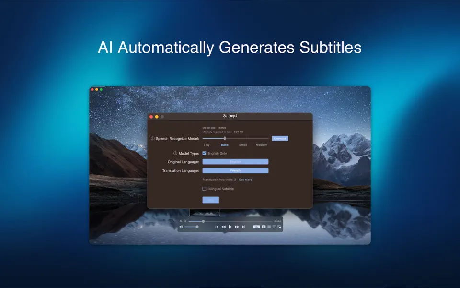Generate subtitles using the AI icon
This screenshot has width=460, height=288.
(x=264, y=226)
